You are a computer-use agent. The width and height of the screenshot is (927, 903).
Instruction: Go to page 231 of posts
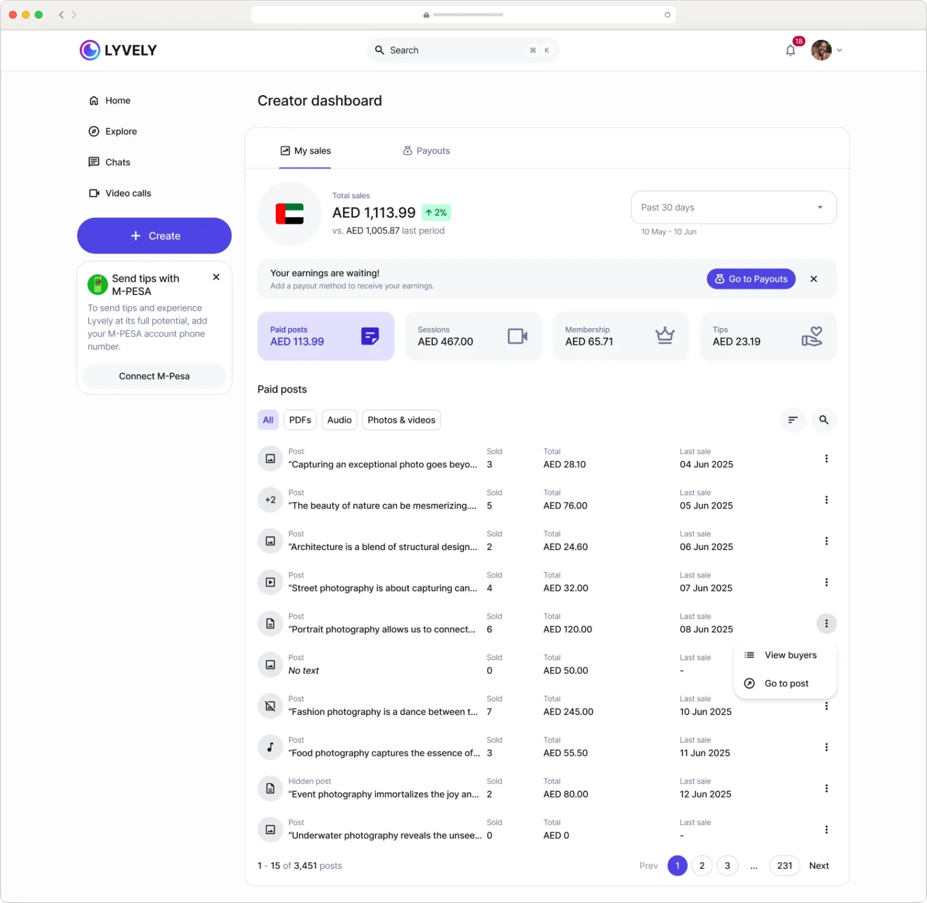pyautogui.click(x=784, y=865)
